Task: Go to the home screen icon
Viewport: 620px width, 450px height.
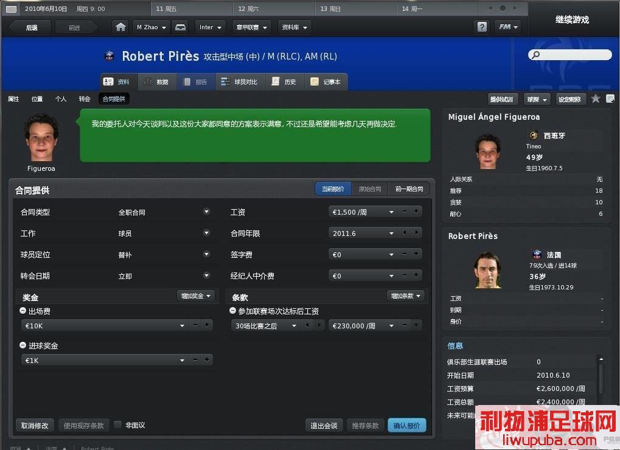Action: pos(120,27)
